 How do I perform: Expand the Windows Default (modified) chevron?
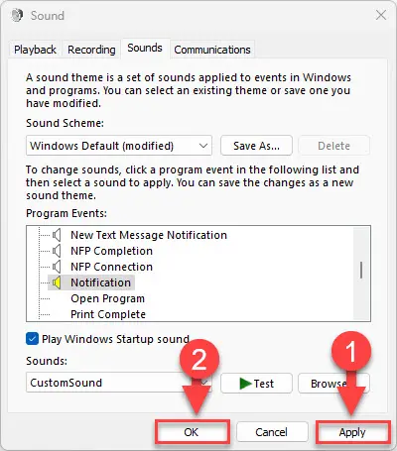(x=203, y=146)
